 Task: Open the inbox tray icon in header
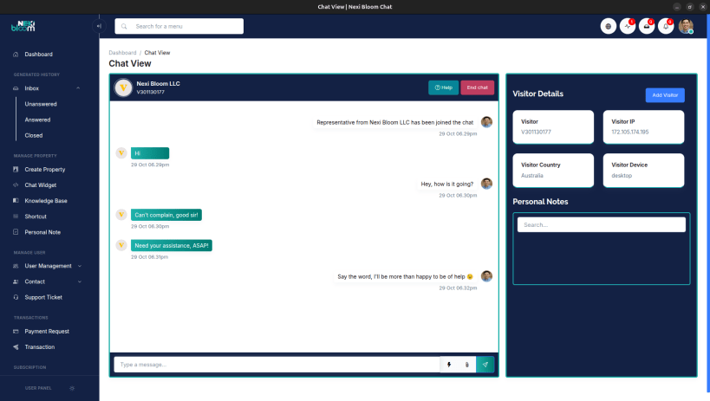pyautogui.click(x=647, y=26)
